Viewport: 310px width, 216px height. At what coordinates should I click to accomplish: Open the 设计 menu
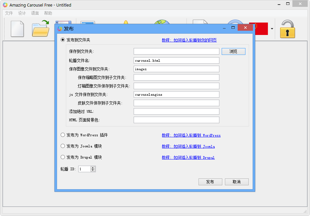(22, 13)
